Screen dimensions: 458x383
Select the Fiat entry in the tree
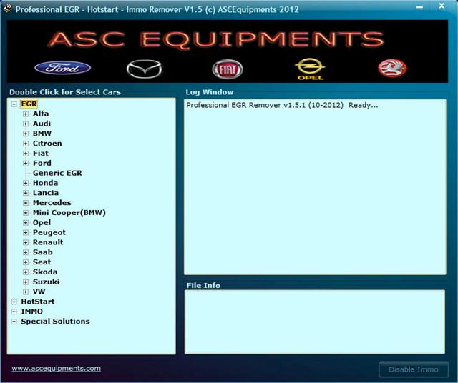click(41, 154)
